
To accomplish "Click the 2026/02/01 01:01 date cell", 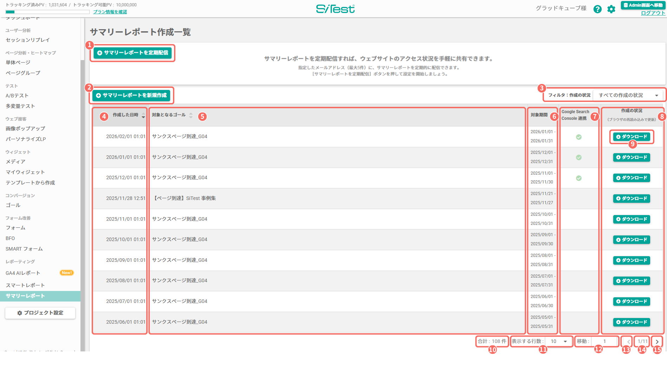I will pyautogui.click(x=126, y=136).
